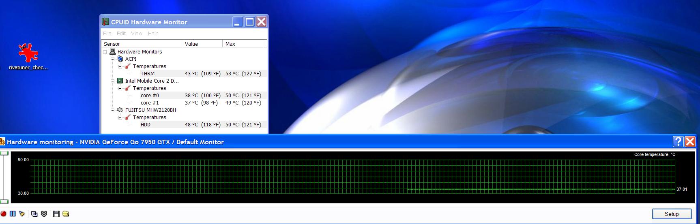The width and height of the screenshot is (700, 224).
Task: Clear history with the broom icon
Action: click(x=22, y=214)
